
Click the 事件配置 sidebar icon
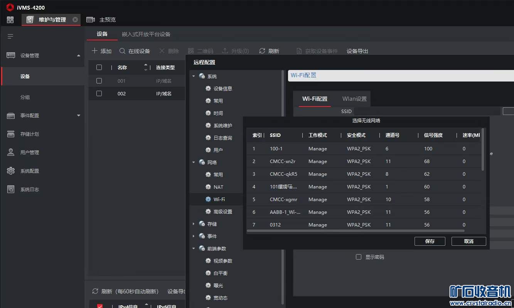pos(11,115)
